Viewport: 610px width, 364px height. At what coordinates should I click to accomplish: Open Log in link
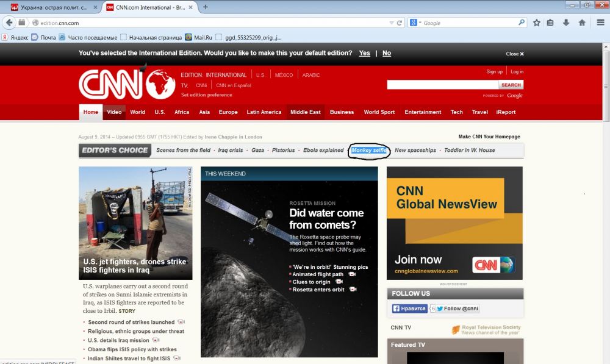(517, 71)
